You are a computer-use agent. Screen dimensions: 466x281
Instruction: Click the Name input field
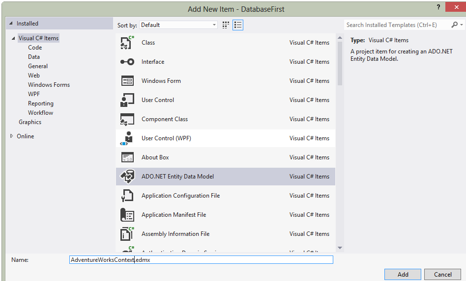201,259
